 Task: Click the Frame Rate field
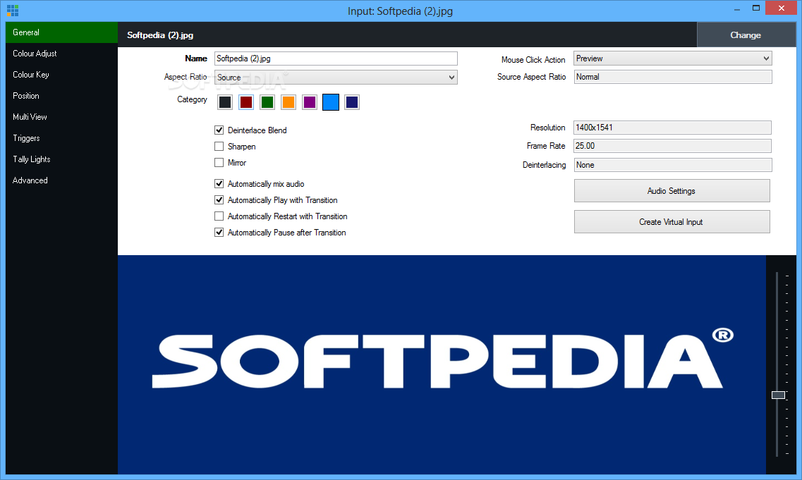672,146
